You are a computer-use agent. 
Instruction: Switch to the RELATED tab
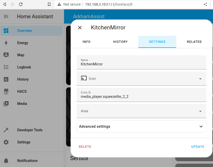click(194, 42)
